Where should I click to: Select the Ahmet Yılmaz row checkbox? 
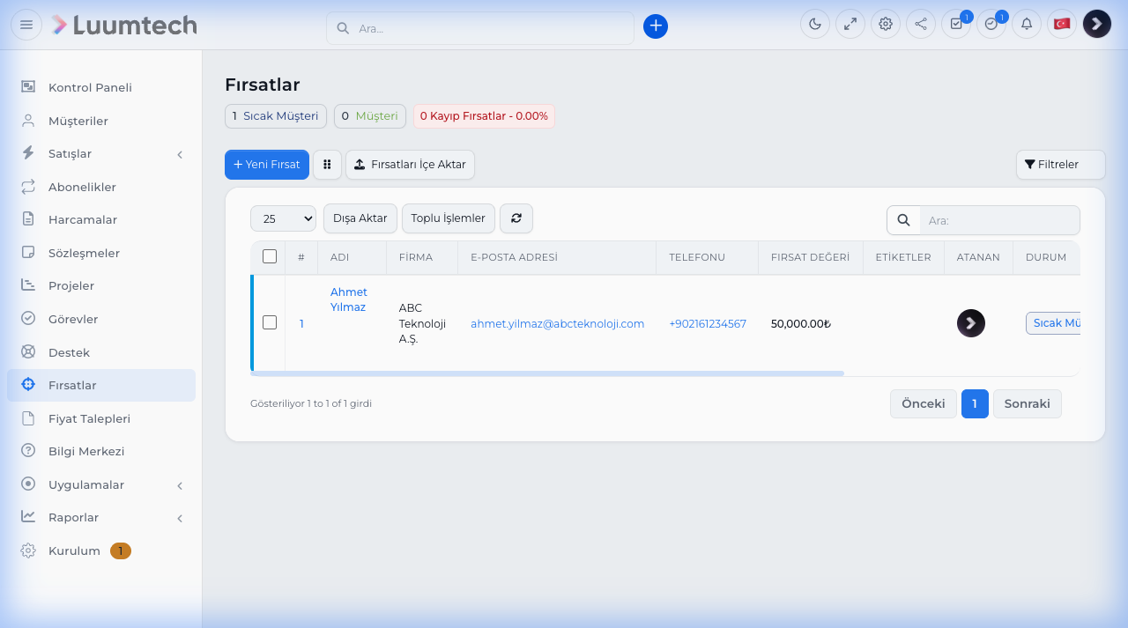(x=270, y=323)
